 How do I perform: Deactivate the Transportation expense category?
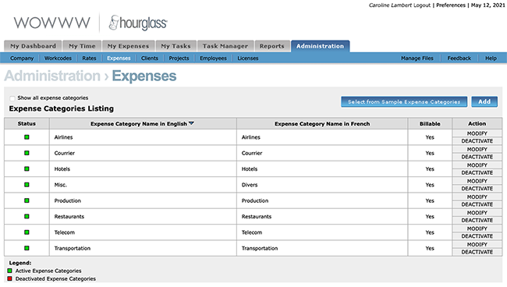(x=477, y=252)
